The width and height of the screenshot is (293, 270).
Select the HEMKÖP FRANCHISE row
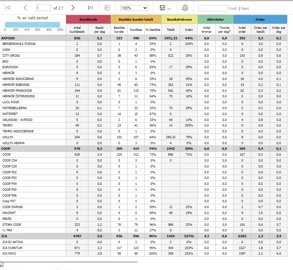pos(143,90)
